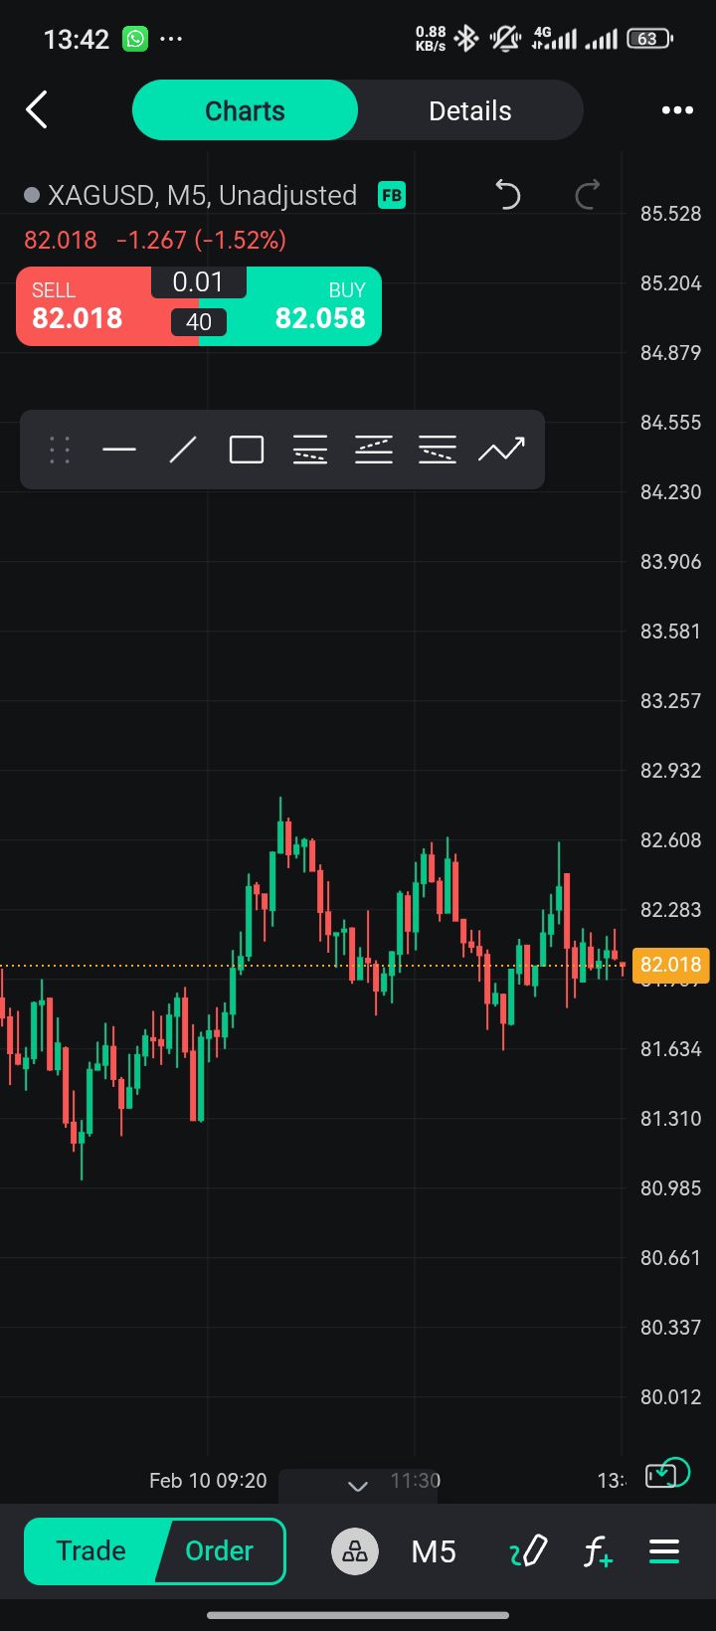Expand the panel with the bottom chevron
716x1631 pixels.
pyautogui.click(x=358, y=1486)
